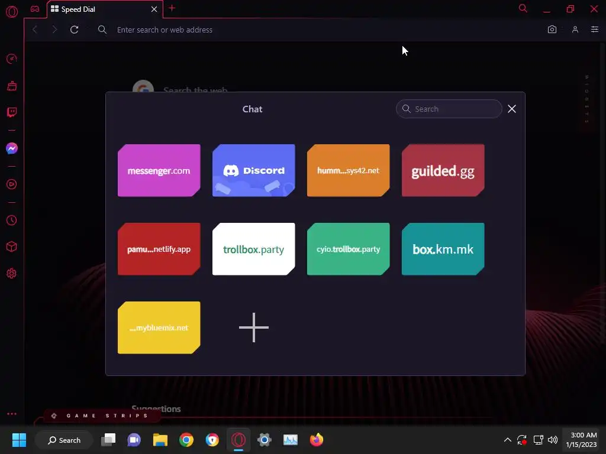606x454 pixels.
Task: Open the guilded.gg tile
Action: point(443,170)
